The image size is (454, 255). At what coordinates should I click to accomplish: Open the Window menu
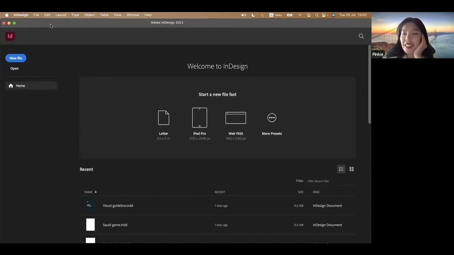click(133, 15)
